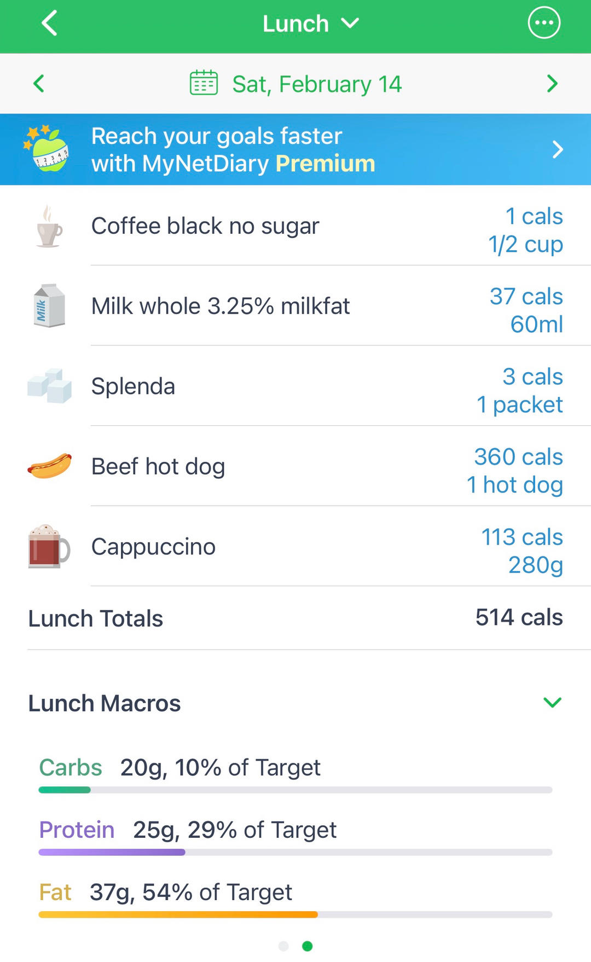Tap the cappuccino mug icon
591x962 pixels.
pos(49,547)
